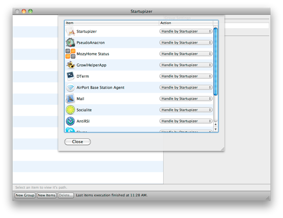The image size is (283, 218).
Task: Click the scrollbar down arrow
Action: 216,129
